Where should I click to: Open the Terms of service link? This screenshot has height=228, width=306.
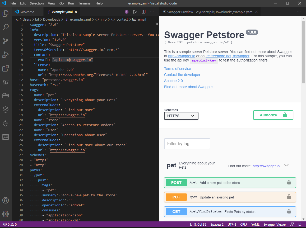pyautogui.click(x=177, y=69)
